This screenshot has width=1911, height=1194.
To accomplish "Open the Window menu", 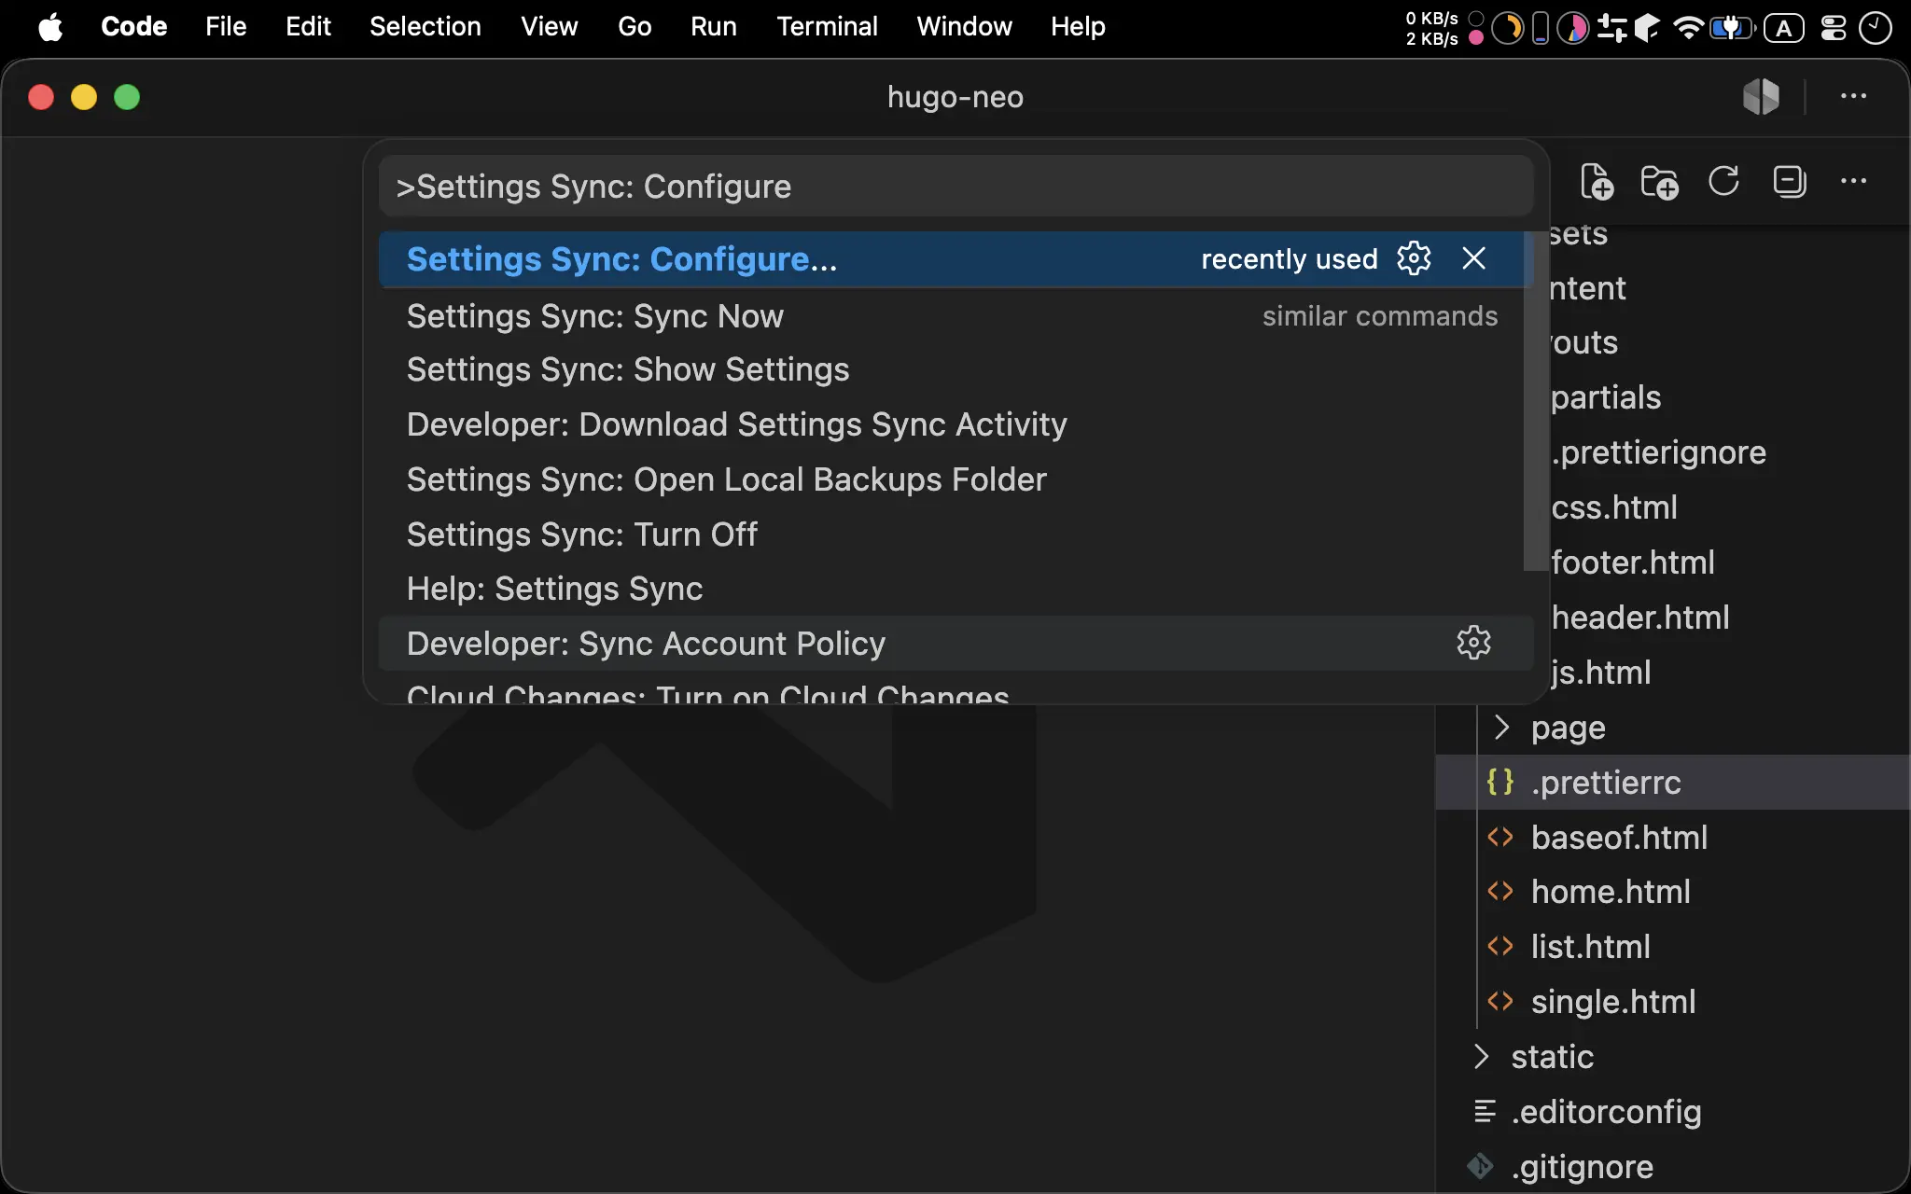I will click(x=965, y=27).
